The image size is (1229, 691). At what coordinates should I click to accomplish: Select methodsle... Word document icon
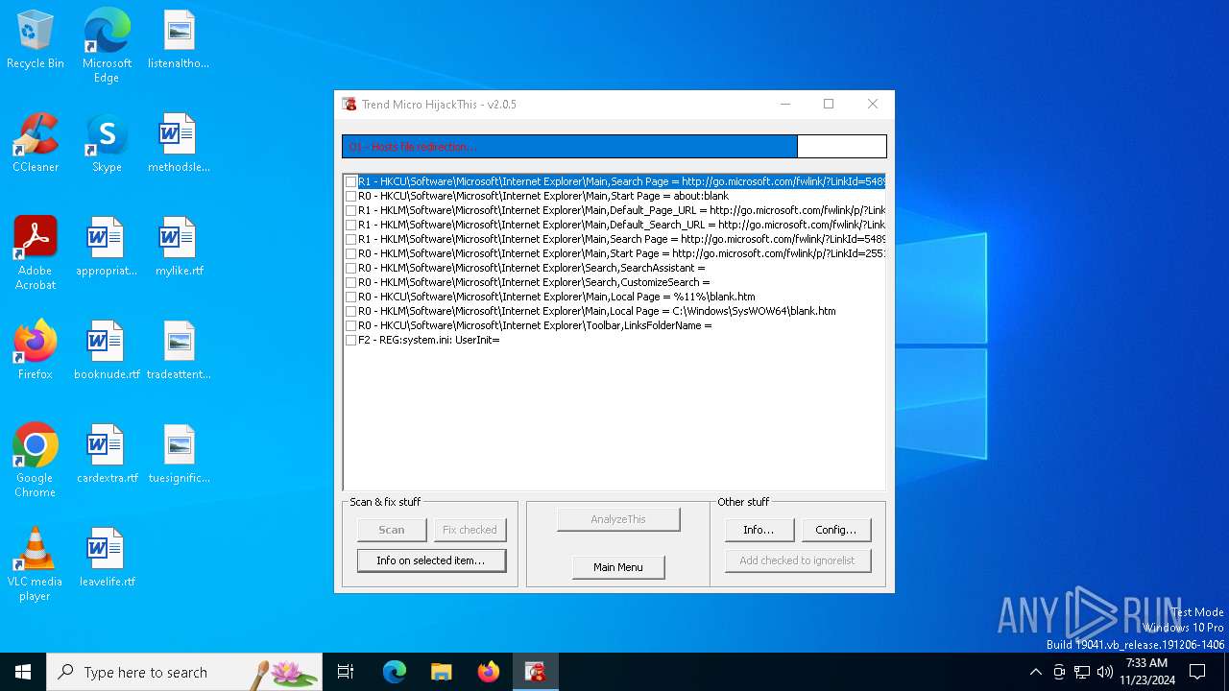[179, 144]
